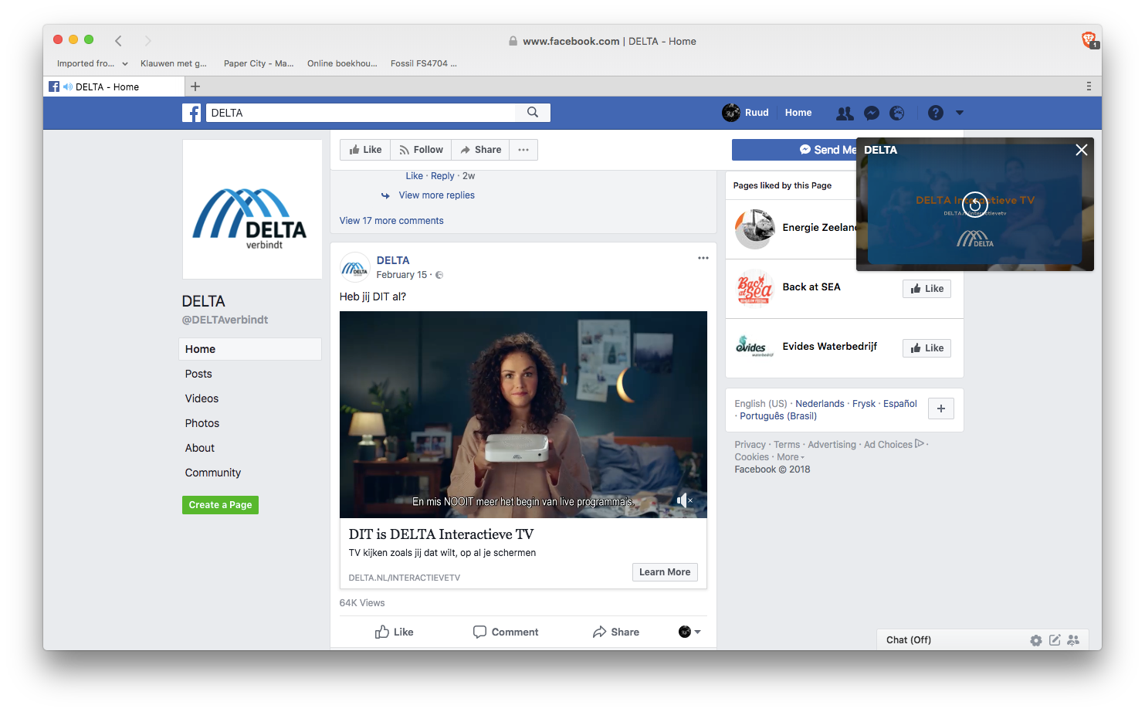Switch language to Frysk

tap(864, 404)
